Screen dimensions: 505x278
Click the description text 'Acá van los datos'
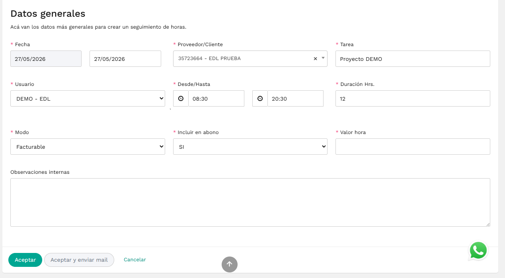click(98, 27)
